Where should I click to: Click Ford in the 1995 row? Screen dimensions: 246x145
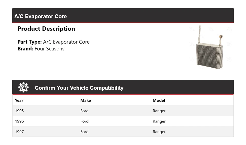click(84, 111)
